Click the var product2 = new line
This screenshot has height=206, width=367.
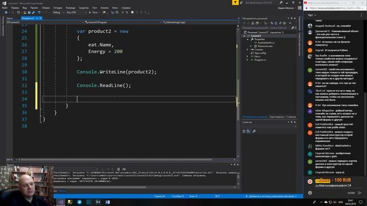click(103, 31)
